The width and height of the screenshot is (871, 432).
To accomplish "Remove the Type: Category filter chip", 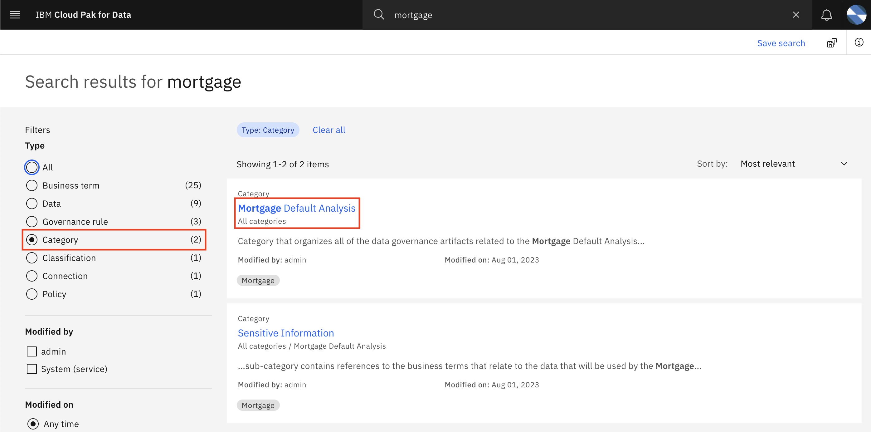I will (x=268, y=130).
